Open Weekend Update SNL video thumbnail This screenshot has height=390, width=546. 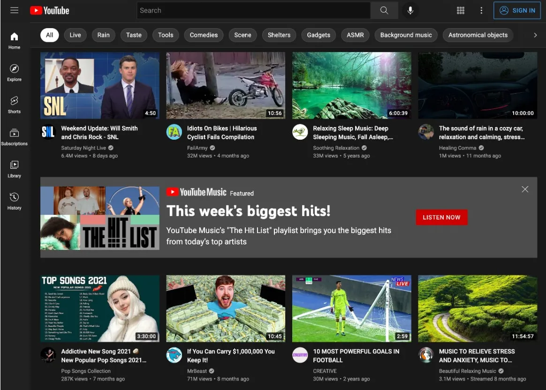(100, 86)
